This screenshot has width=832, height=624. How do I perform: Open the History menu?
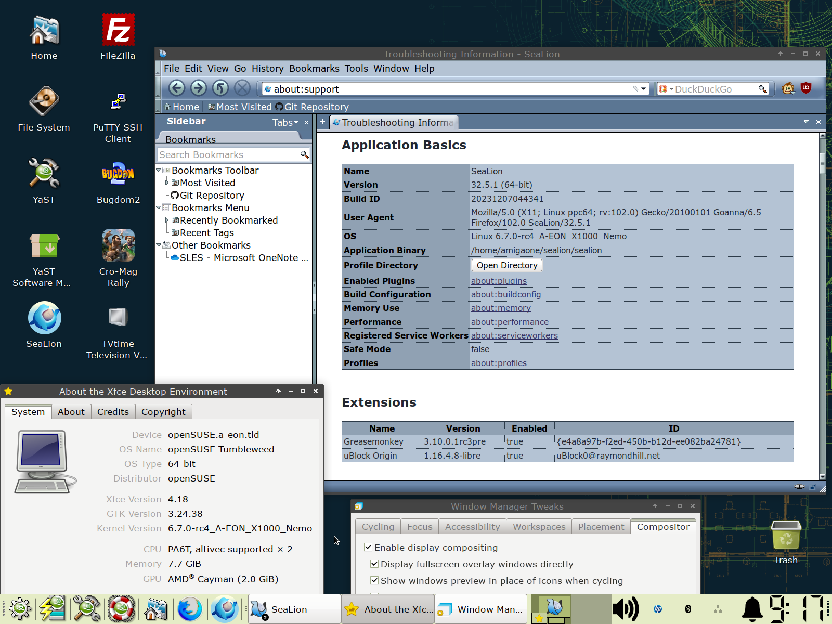click(x=268, y=69)
